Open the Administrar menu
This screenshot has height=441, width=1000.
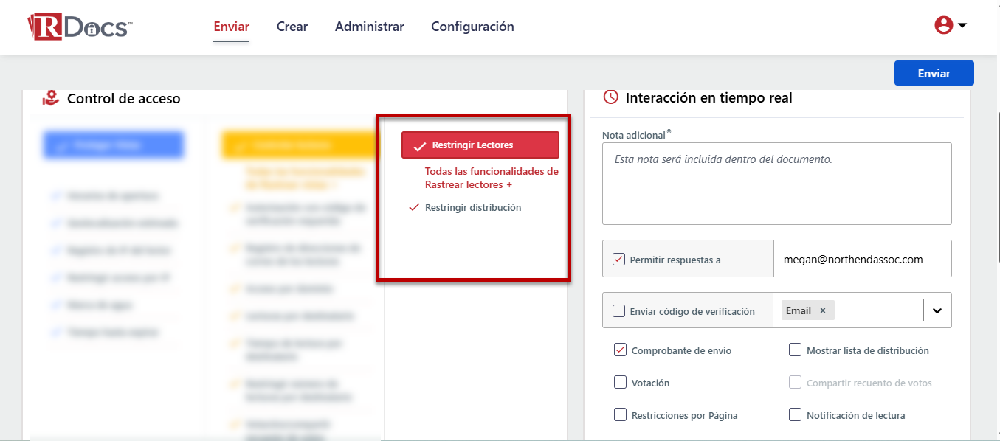(369, 27)
